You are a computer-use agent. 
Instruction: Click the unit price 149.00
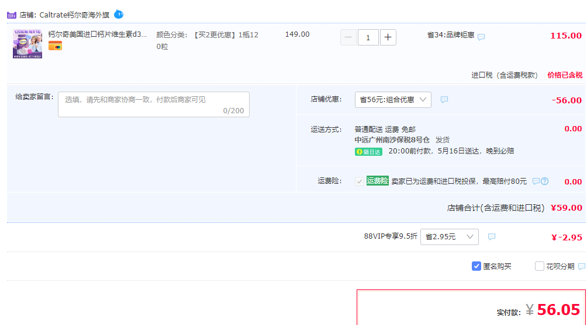[x=297, y=34]
